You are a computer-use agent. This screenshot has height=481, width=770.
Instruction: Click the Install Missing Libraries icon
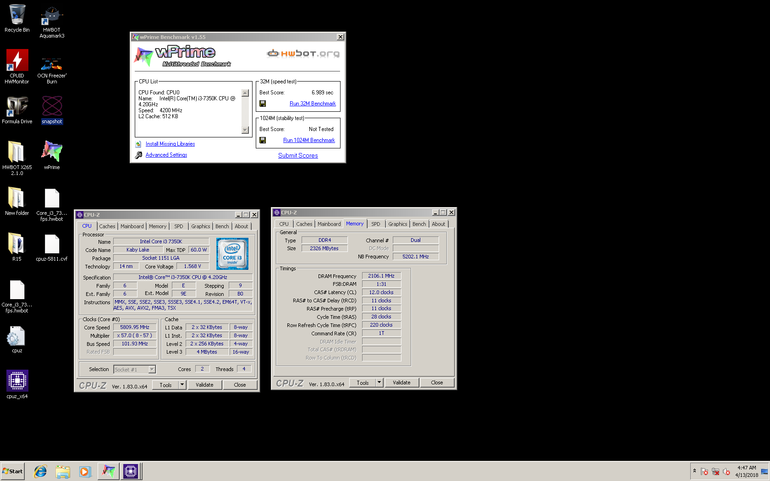[138, 144]
